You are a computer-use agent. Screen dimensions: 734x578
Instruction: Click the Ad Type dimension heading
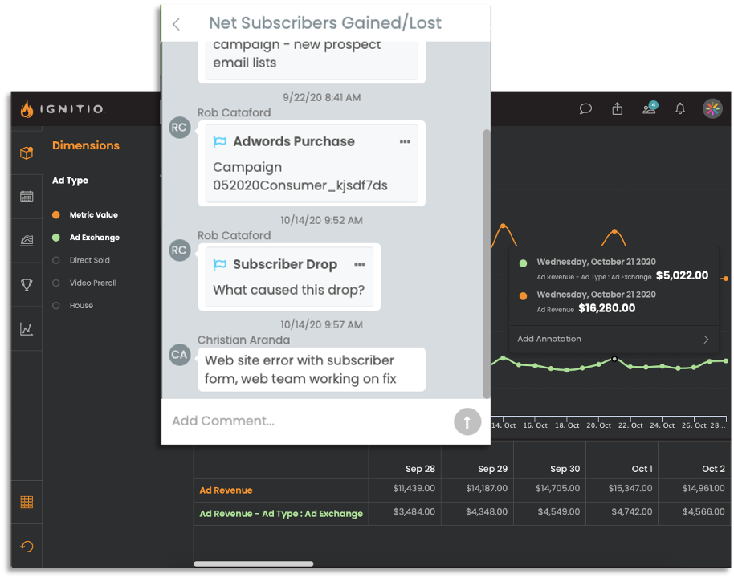coord(70,180)
